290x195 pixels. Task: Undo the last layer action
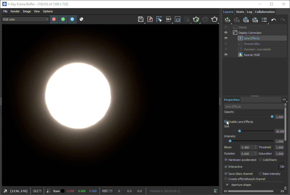point(273,20)
